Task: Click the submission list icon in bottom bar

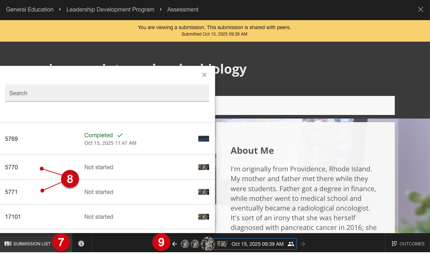Action: point(8,244)
